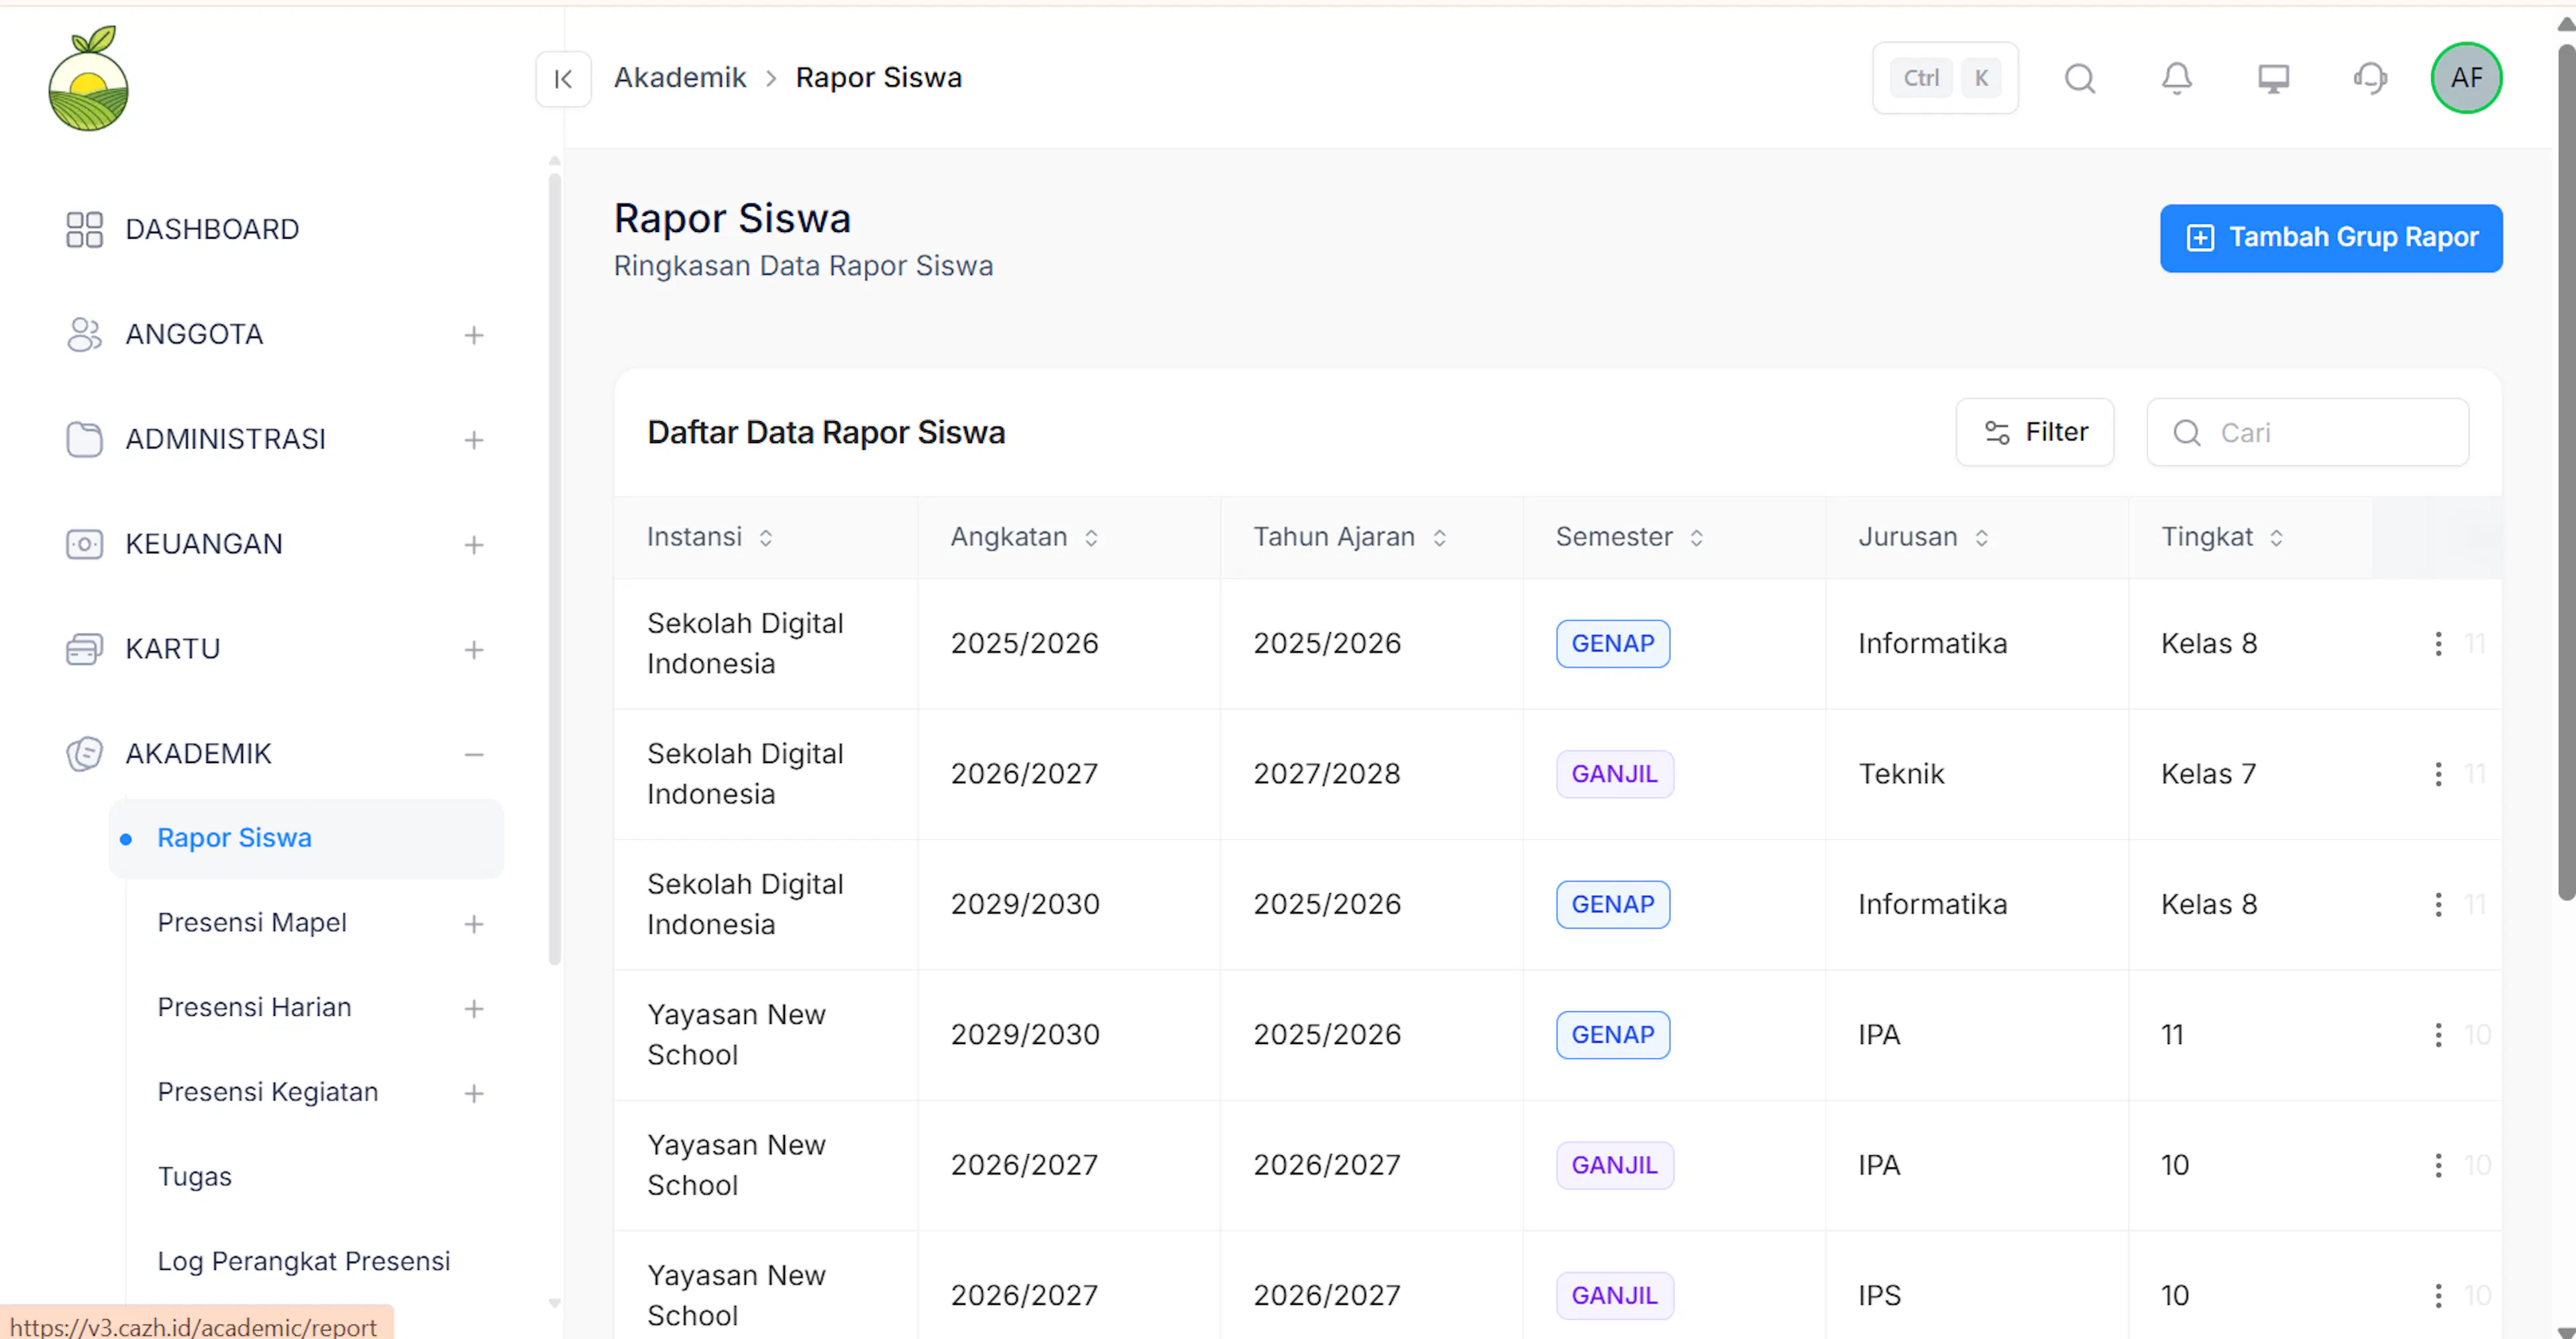2576x1339 pixels.
Task: Open row actions for Informatika 2025/2026 angkatan
Action: click(2438, 644)
